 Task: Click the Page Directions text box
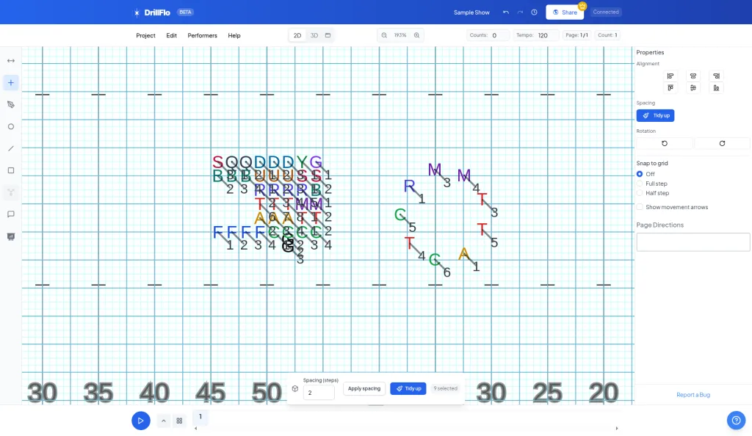pos(693,242)
